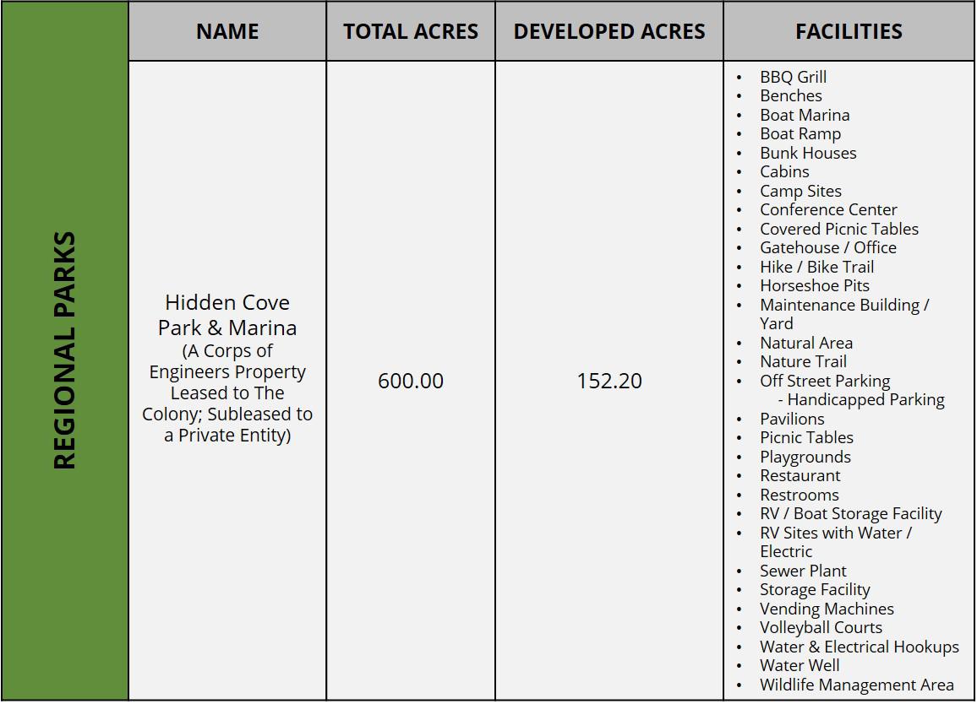Click the FACILITIES column header
The width and height of the screenshot is (977, 704).
[849, 31]
